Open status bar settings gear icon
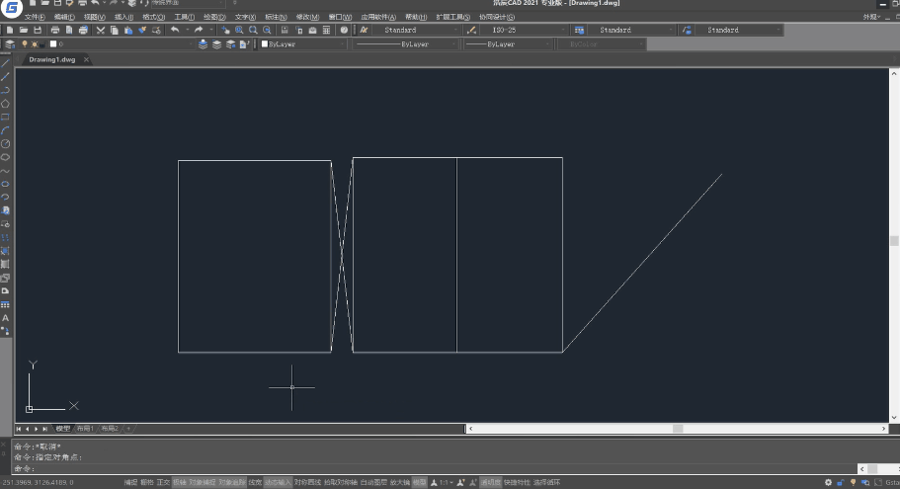 pyautogui.click(x=828, y=483)
